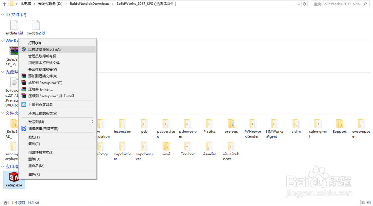Screen dimensions: 373x206
Task: Switch to details view icon in status bar
Action: coord(362,202)
